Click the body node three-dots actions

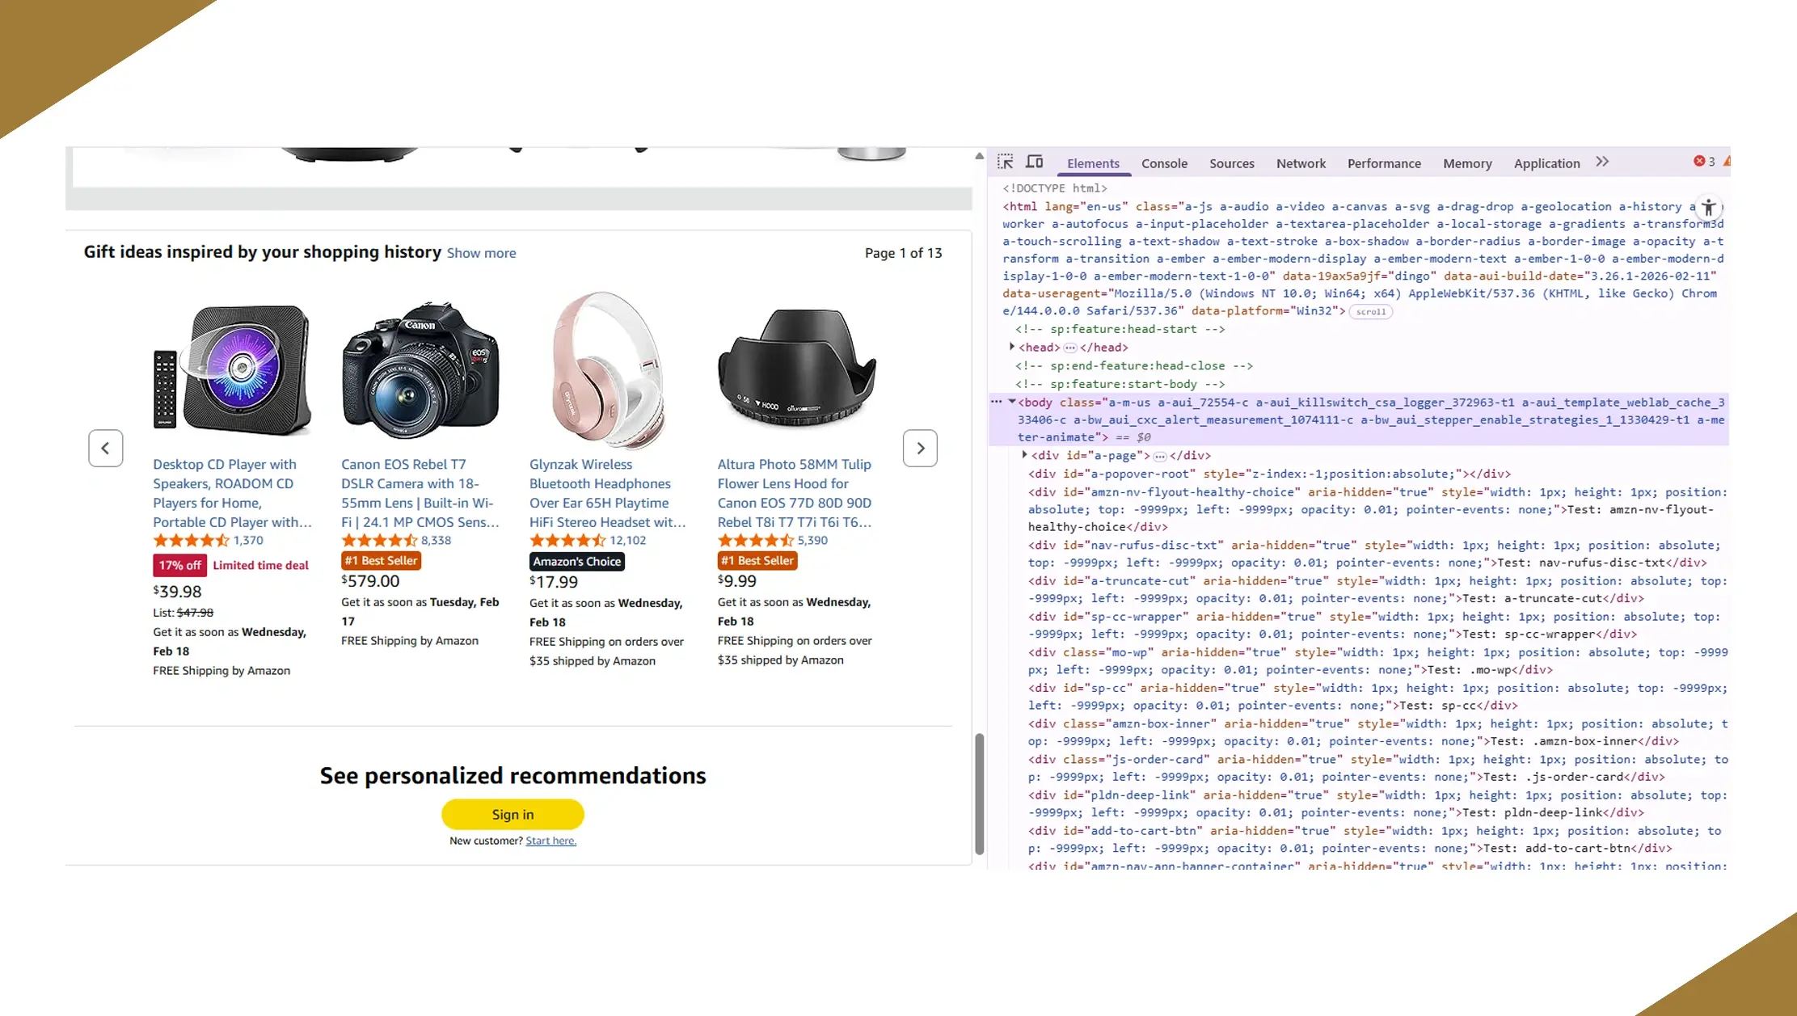tap(996, 402)
